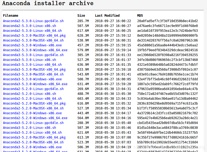Click size value 636.9M
The width and height of the screenshot is (207, 152).
click(x=83, y=65)
